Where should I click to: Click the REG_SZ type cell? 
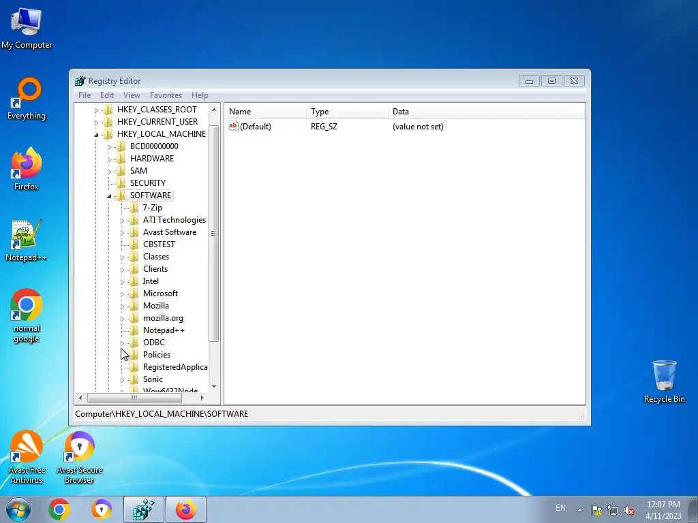[x=324, y=126]
